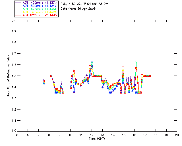Click the purple dashed line sample in legend

coord(18,3)
